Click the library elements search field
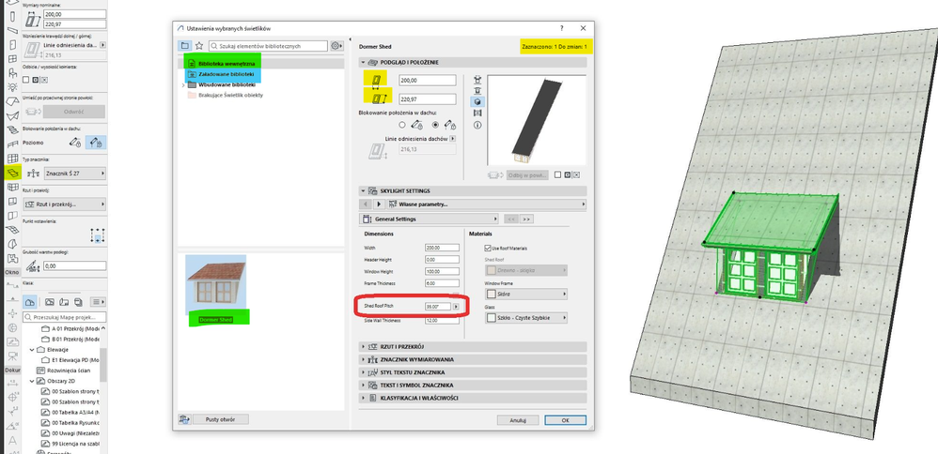 click(269, 46)
